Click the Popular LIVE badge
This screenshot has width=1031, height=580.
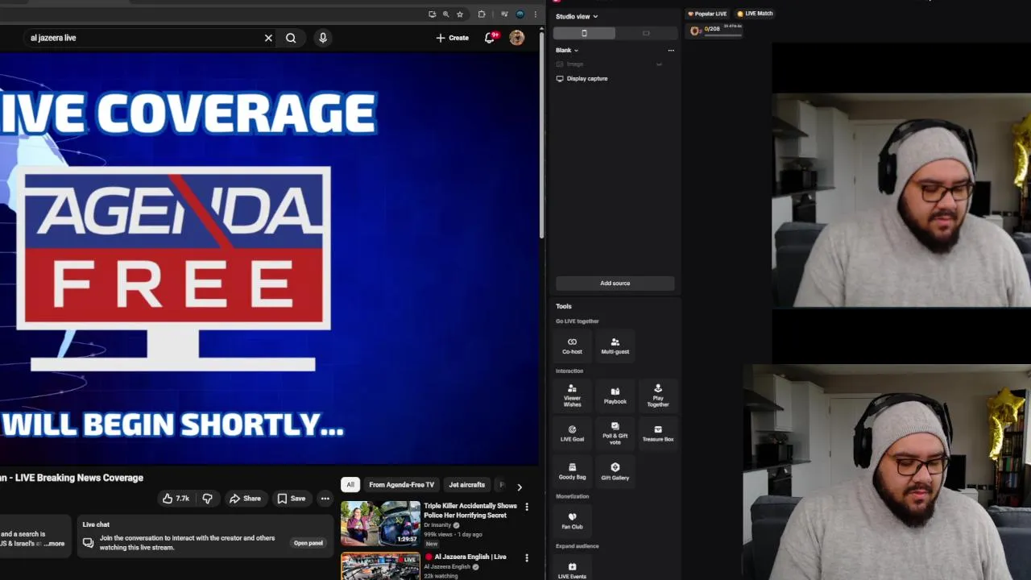(707, 14)
